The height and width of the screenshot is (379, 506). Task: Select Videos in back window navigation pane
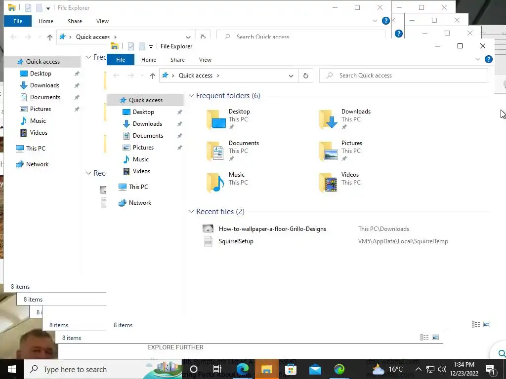39,133
